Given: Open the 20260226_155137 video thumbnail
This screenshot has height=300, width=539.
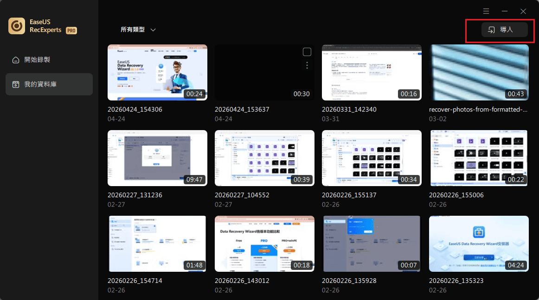Looking at the screenshot, I should click(x=372, y=158).
